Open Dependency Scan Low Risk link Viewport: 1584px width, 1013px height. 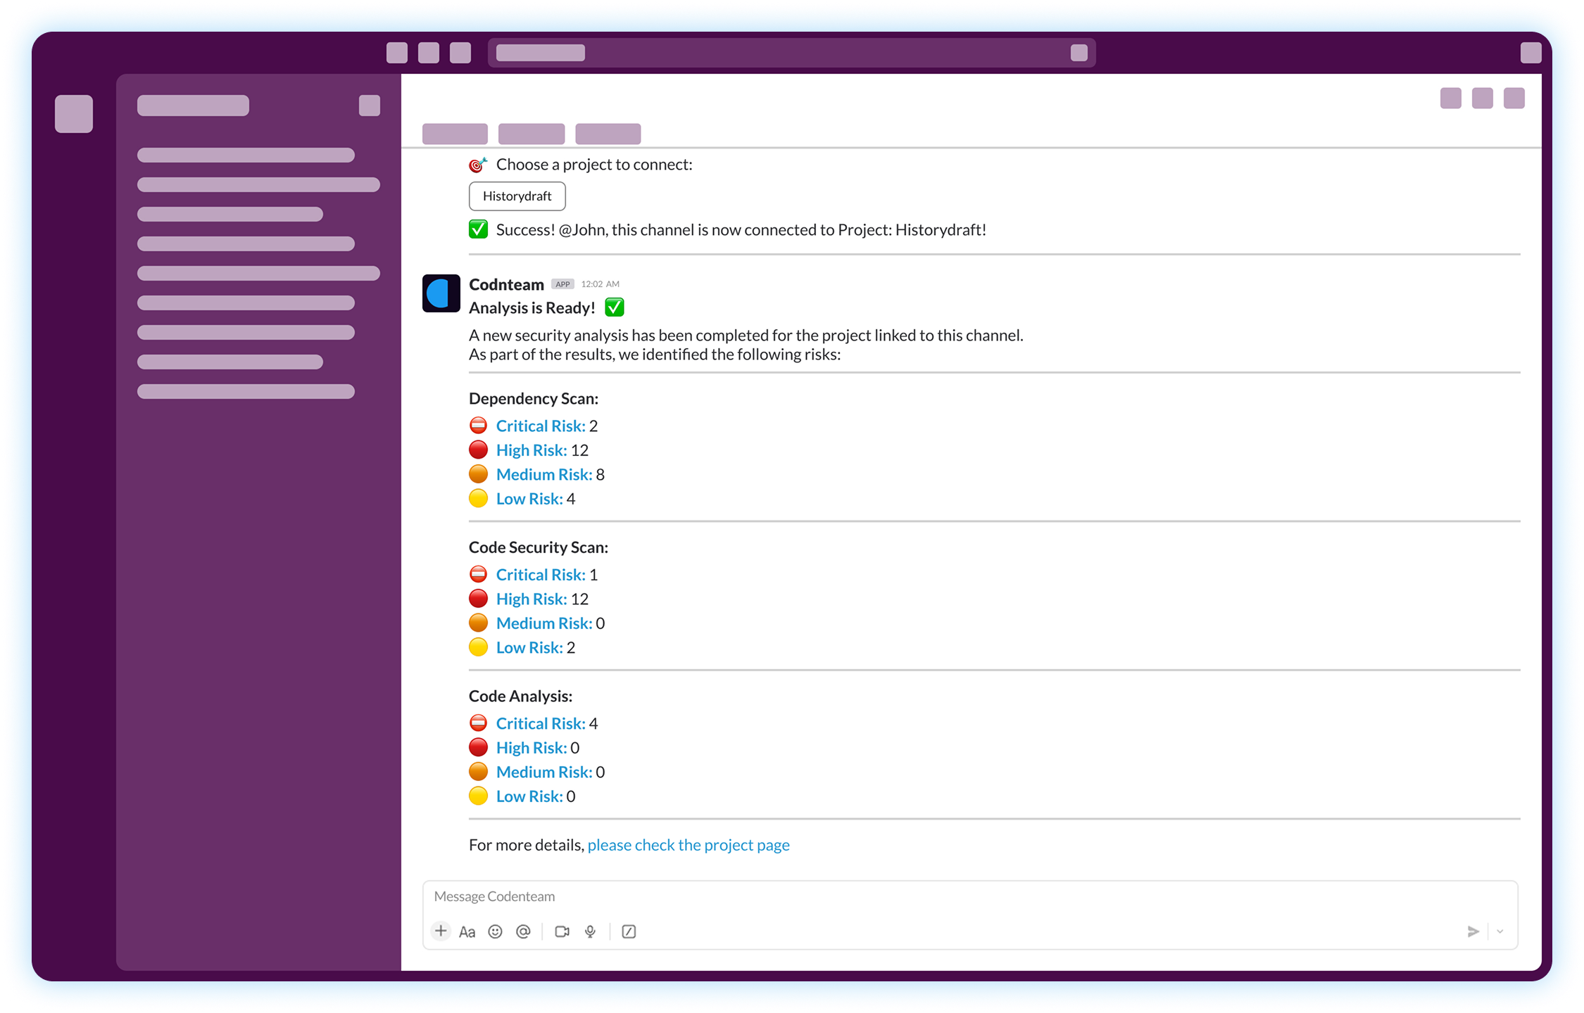coord(529,499)
